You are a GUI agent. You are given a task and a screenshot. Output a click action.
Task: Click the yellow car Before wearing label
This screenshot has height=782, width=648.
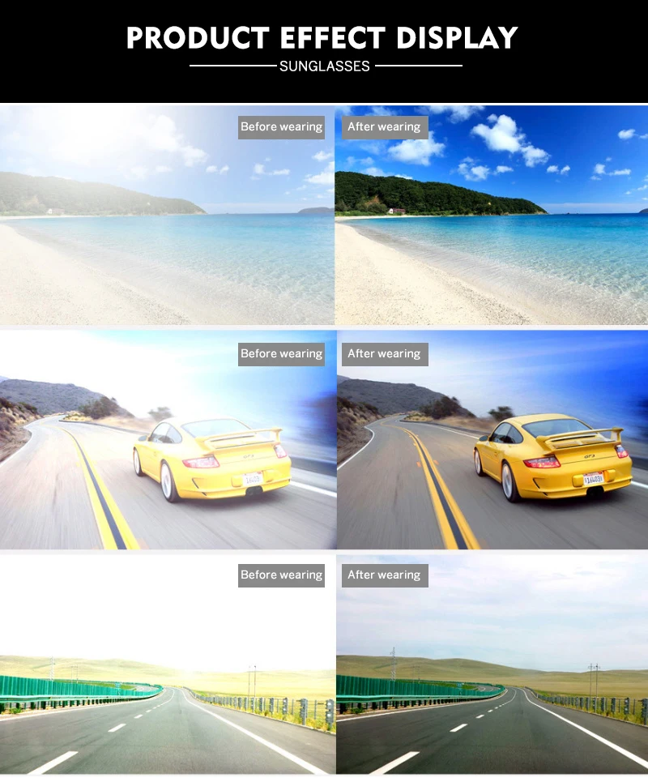pyautogui.click(x=281, y=354)
